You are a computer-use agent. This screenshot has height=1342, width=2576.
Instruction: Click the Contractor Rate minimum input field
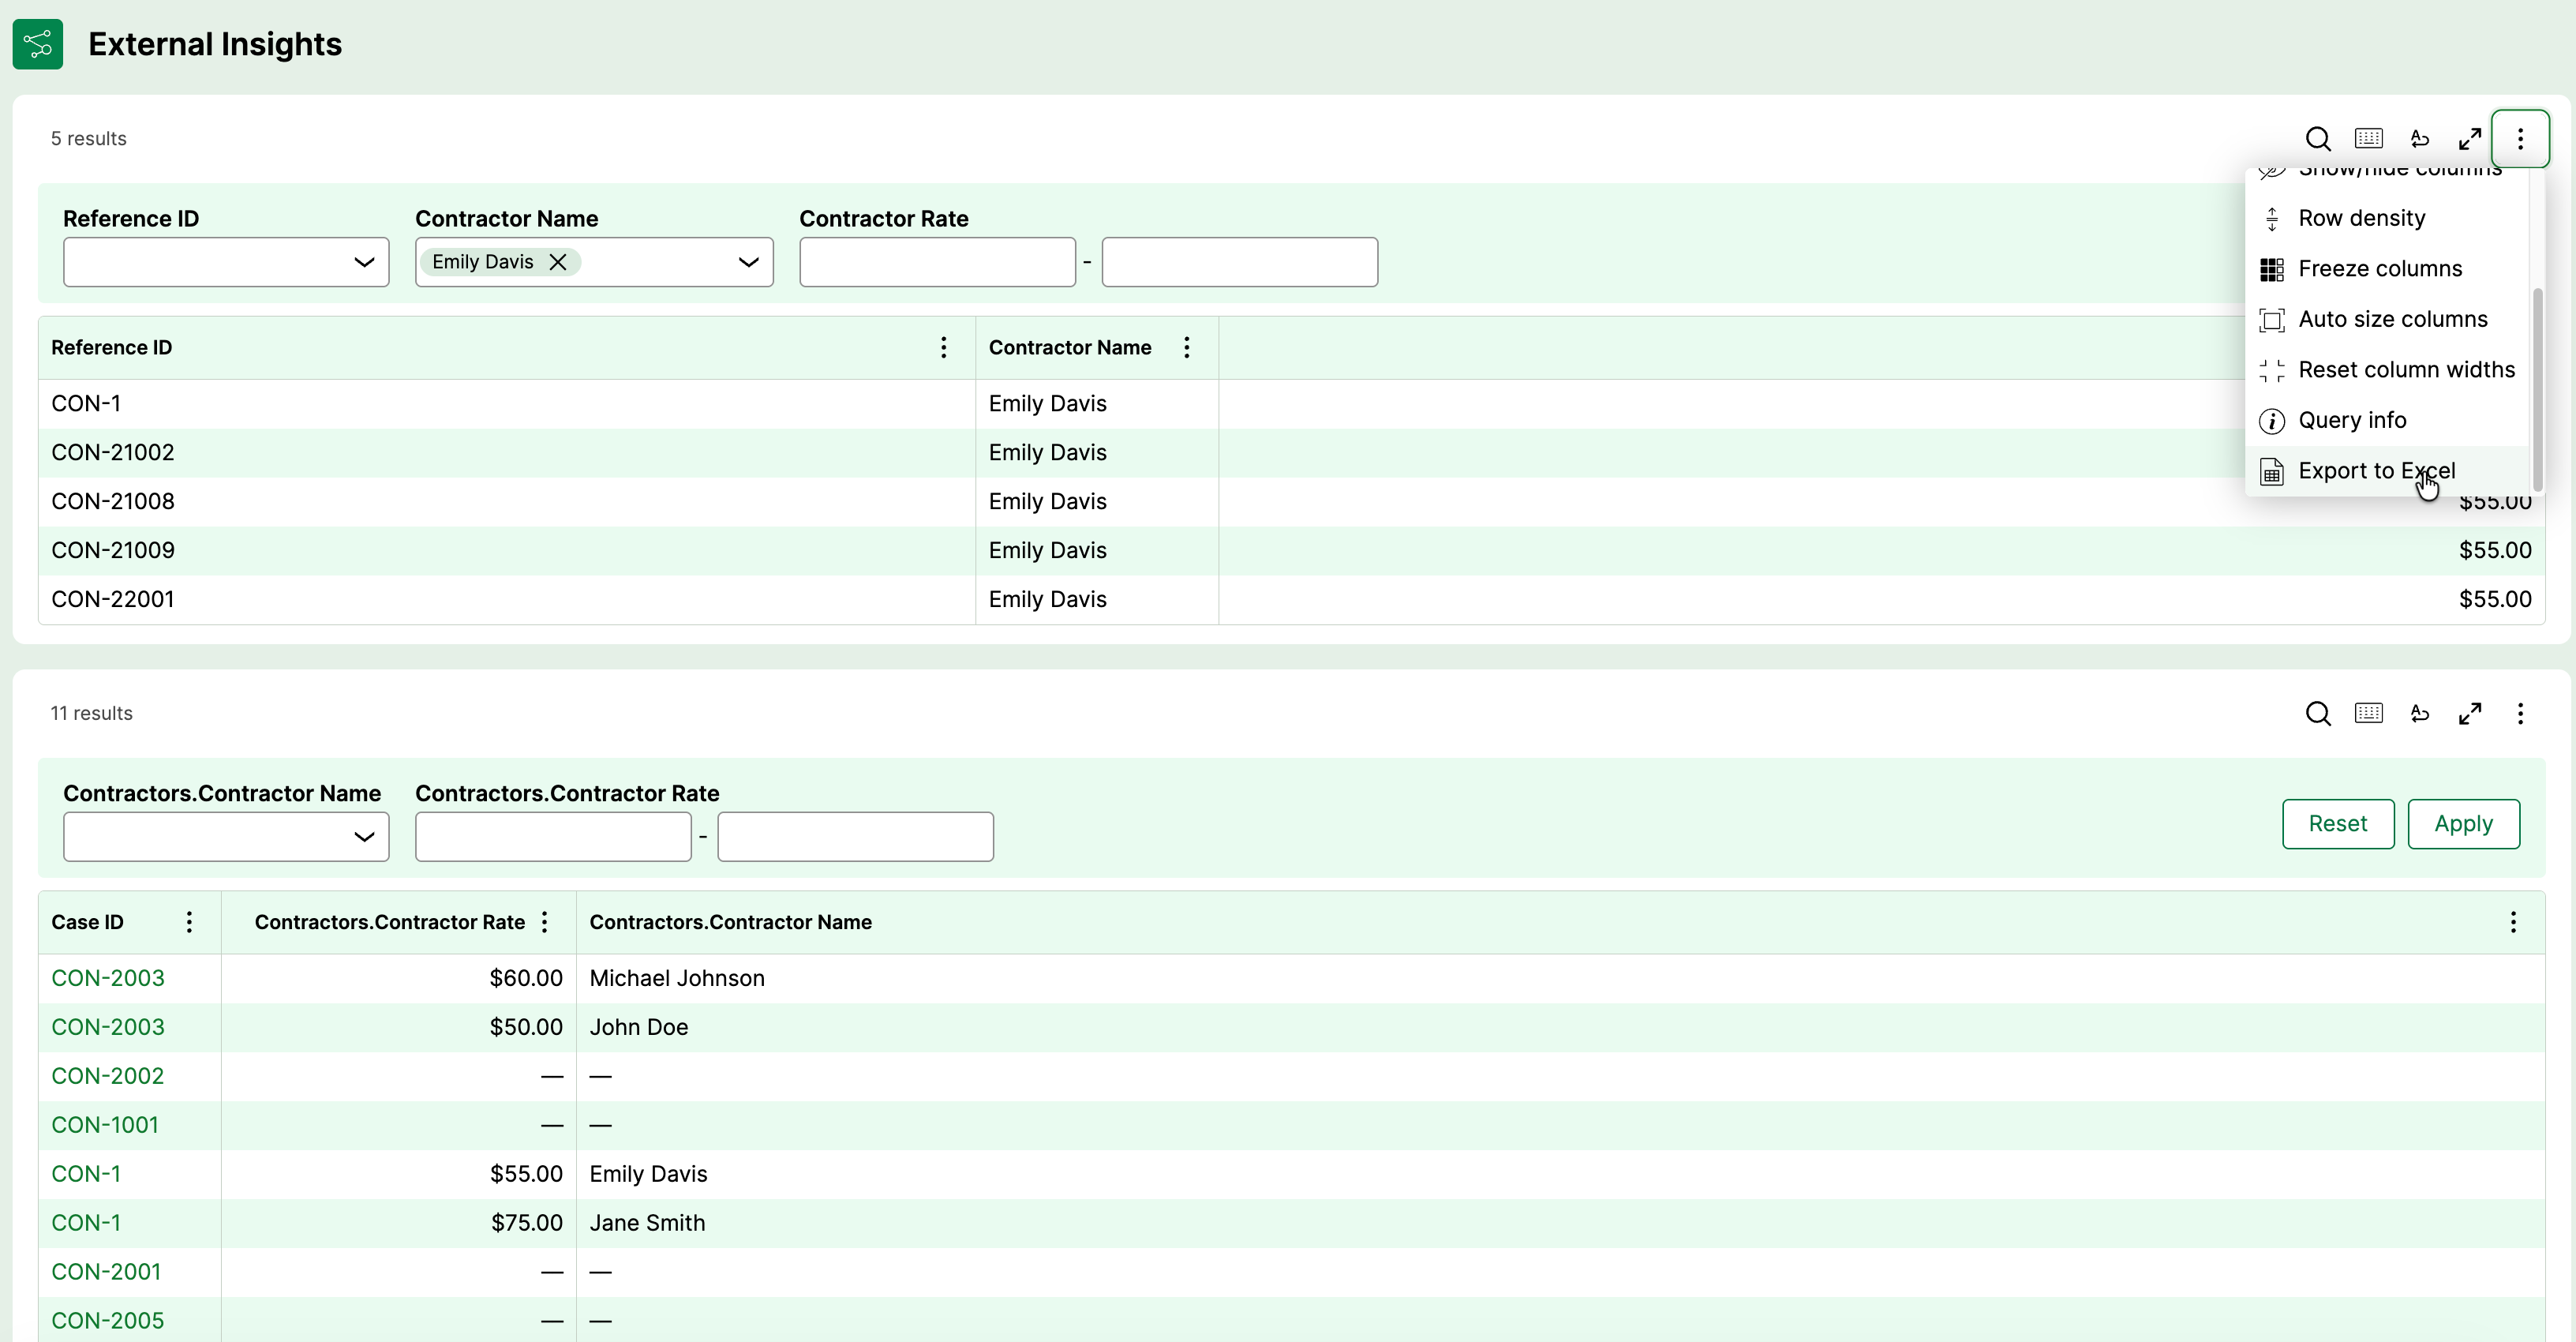click(937, 262)
